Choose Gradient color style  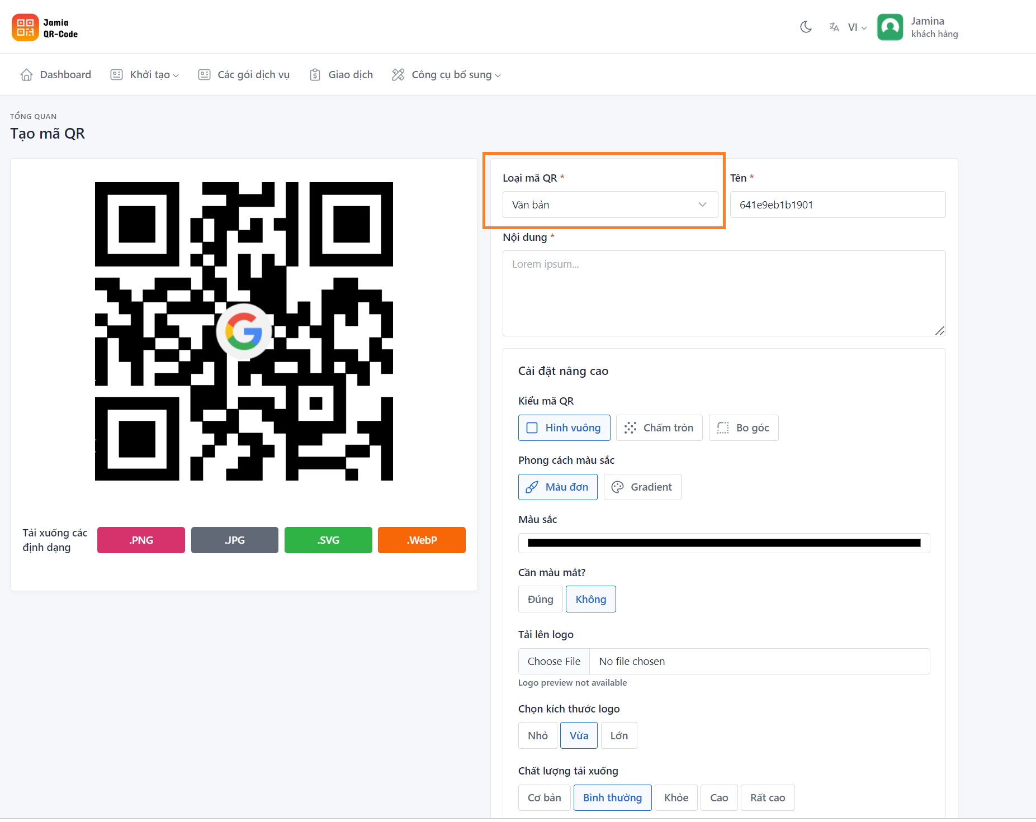point(642,487)
